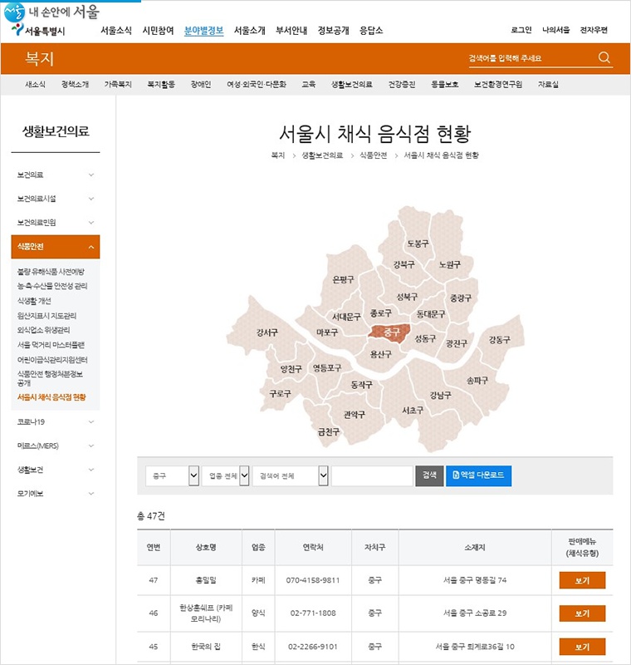Collapse the 식품안전 sidebar section
Screen dimensions: 631x665
pyautogui.click(x=56, y=246)
